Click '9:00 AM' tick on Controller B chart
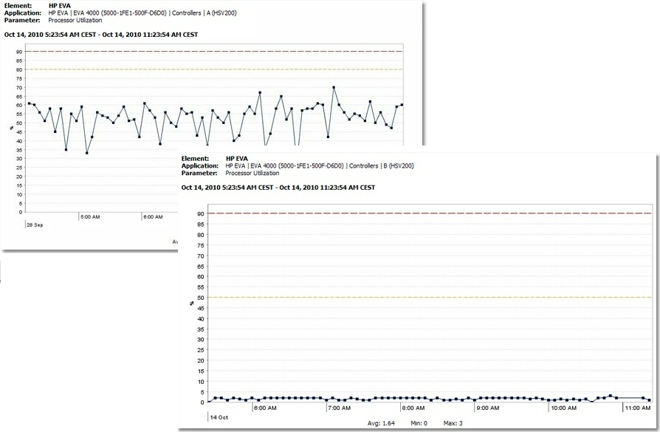 pos(488,408)
